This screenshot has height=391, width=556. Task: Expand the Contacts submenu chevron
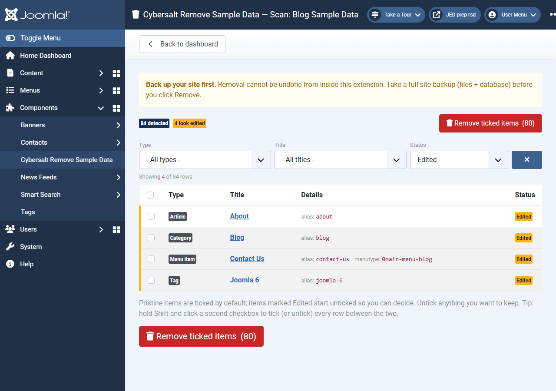(x=118, y=142)
